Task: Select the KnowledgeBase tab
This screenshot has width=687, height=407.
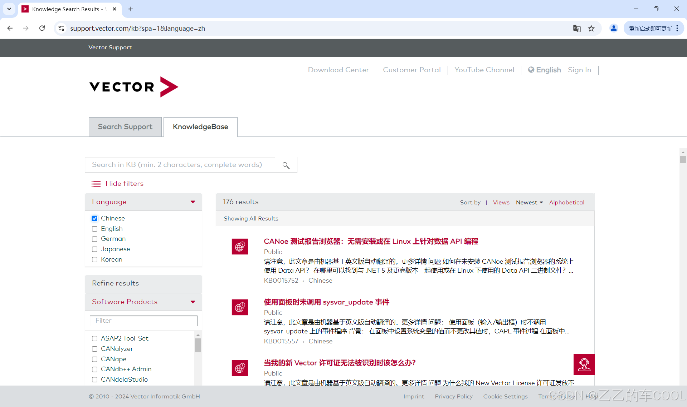Action: [x=200, y=127]
